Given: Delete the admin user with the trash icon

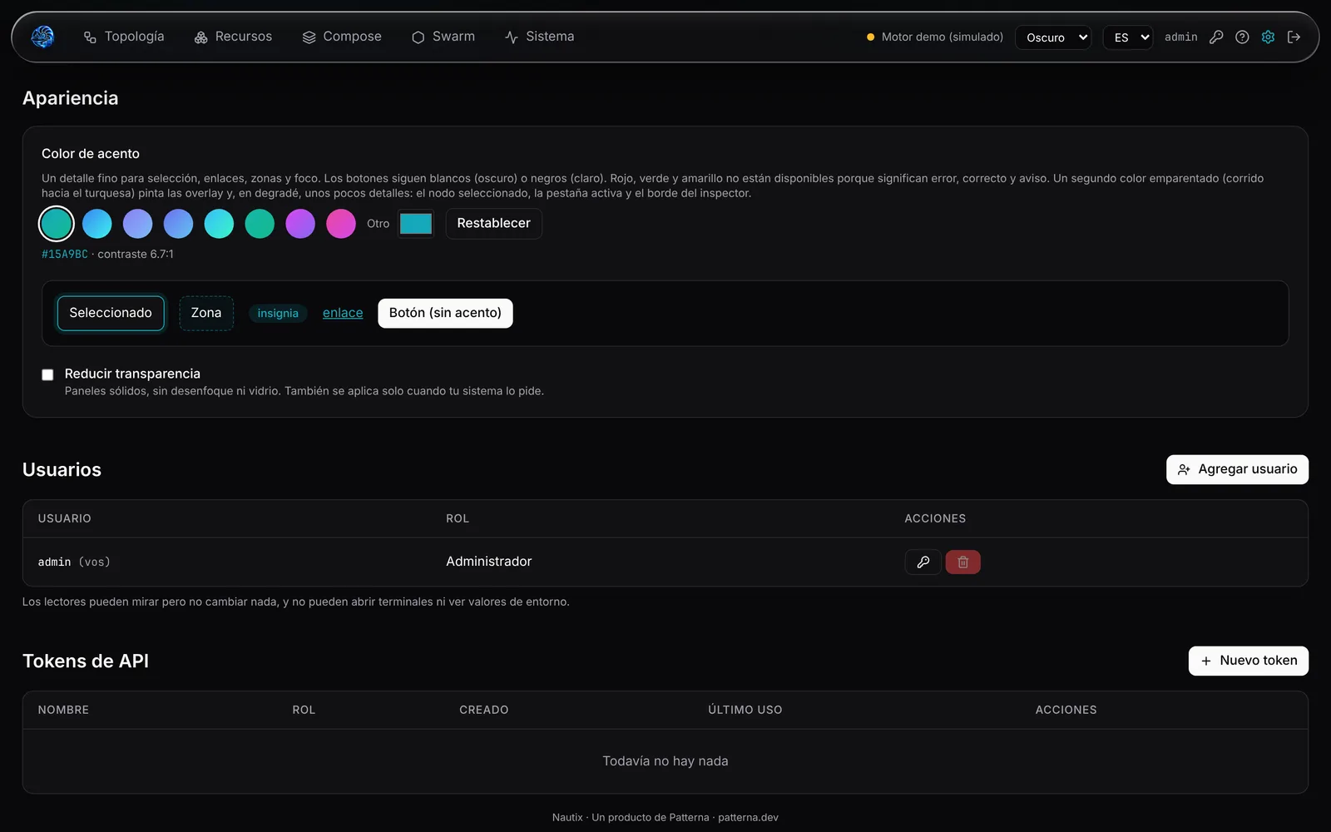Looking at the screenshot, I should click(962, 562).
